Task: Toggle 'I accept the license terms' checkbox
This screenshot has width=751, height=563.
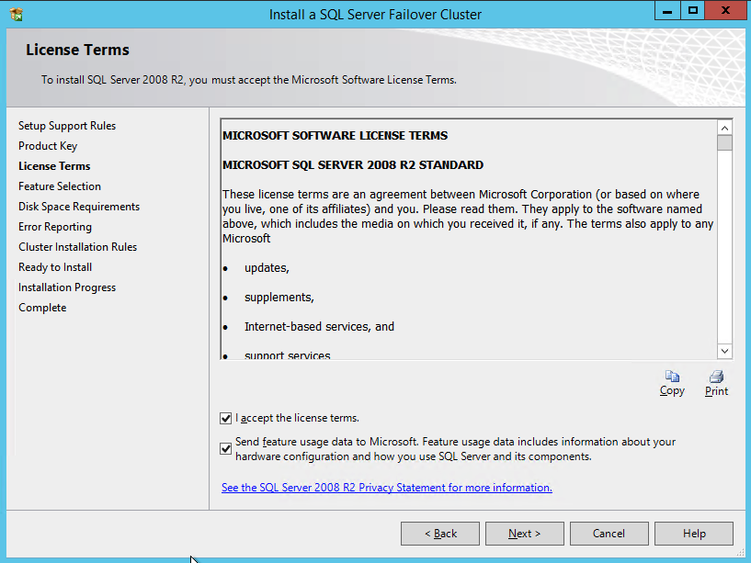Action: pyautogui.click(x=226, y=418)
